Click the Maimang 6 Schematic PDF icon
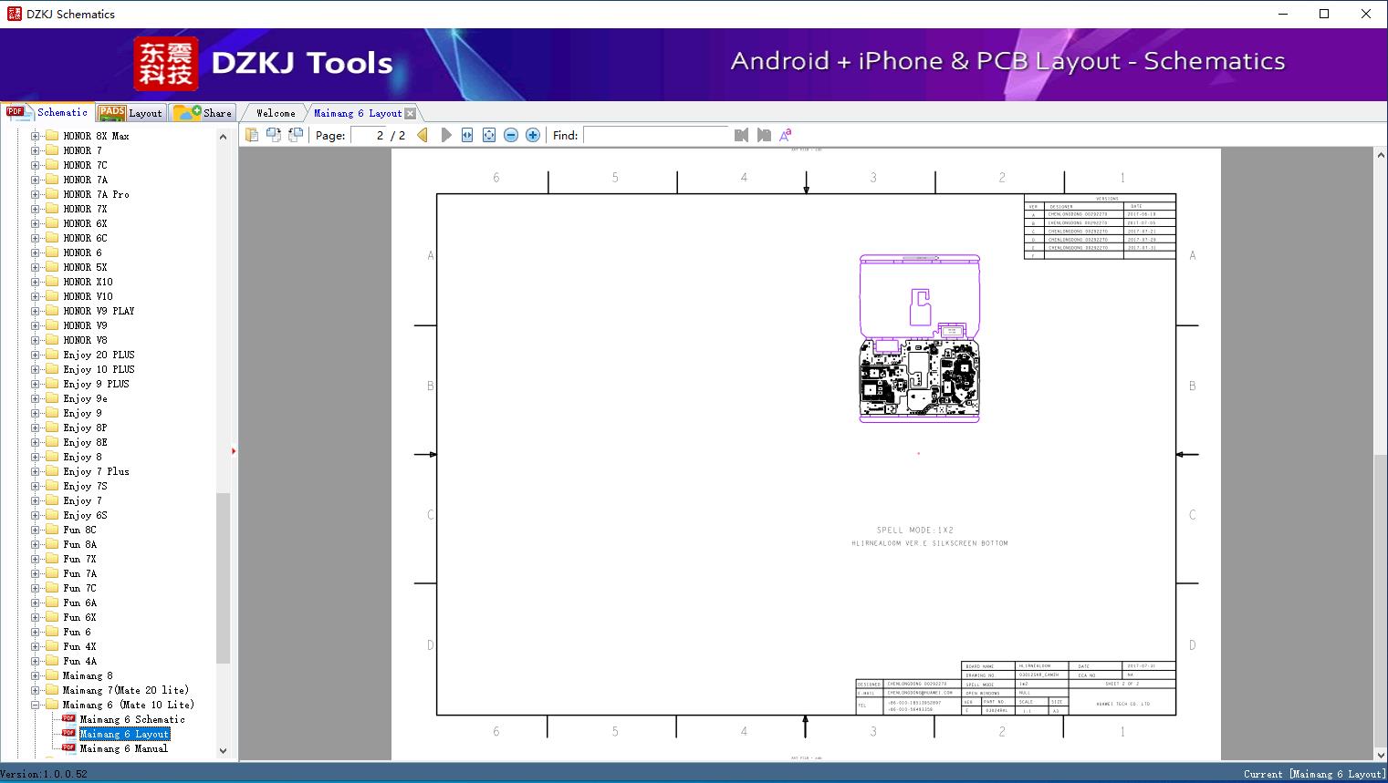 point(68,718)
